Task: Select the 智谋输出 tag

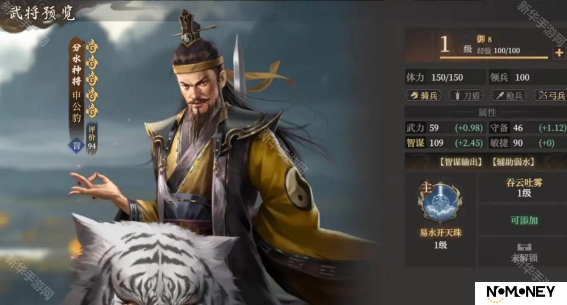Action: pyautogui.click(x=460, y=162)
